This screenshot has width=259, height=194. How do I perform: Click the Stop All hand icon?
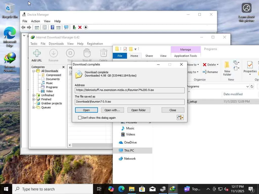tap(87, 56)
